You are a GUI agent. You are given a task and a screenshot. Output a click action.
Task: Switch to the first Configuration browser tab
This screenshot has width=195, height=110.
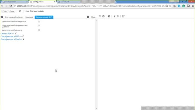pos(14,2)
